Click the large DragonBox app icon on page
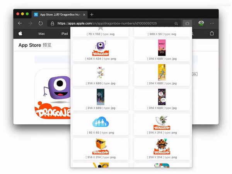Image resolution: width=232 pixels, height=174 pixels. tap(53, 94)
